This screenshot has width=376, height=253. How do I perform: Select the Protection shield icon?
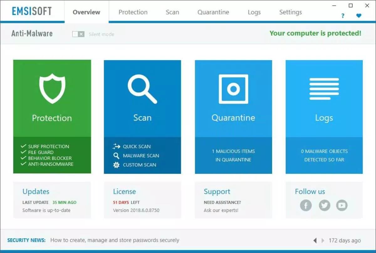coord(52,88)
